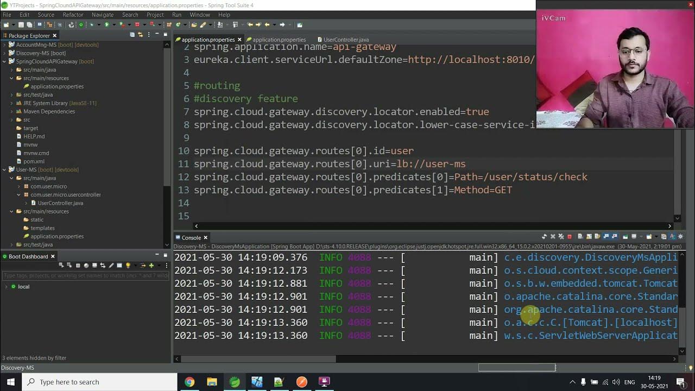This screenshot has width=695, height=391.
Task: Expand the JRE System Library node
Action: (x=11, y=103)
